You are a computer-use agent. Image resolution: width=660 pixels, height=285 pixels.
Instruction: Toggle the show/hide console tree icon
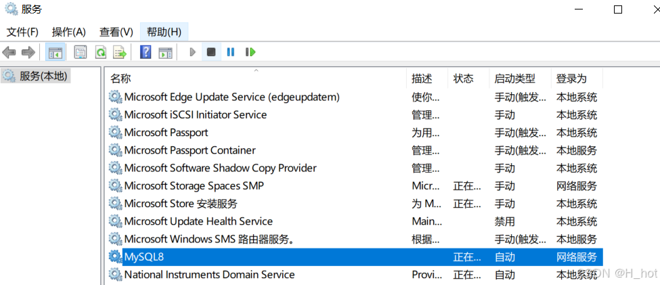(55, 52)
